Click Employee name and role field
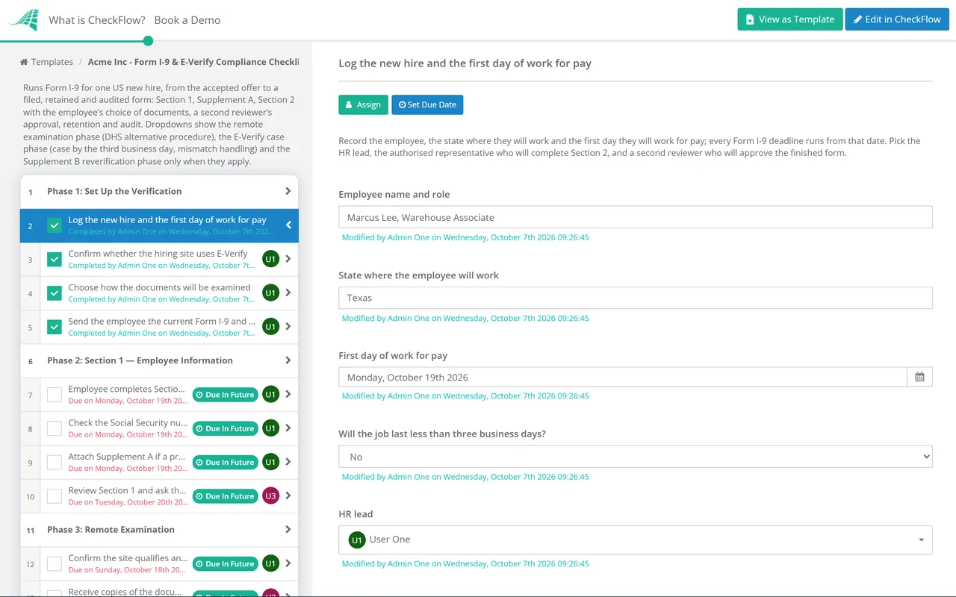Image resolution: width=956 pixels, height=597 pixels. point(636,217)
